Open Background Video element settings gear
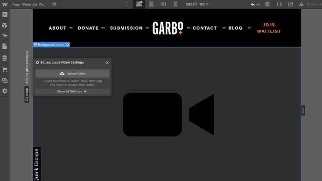Image resolution: width=322 pixels, height=181 pixels. 68,45
